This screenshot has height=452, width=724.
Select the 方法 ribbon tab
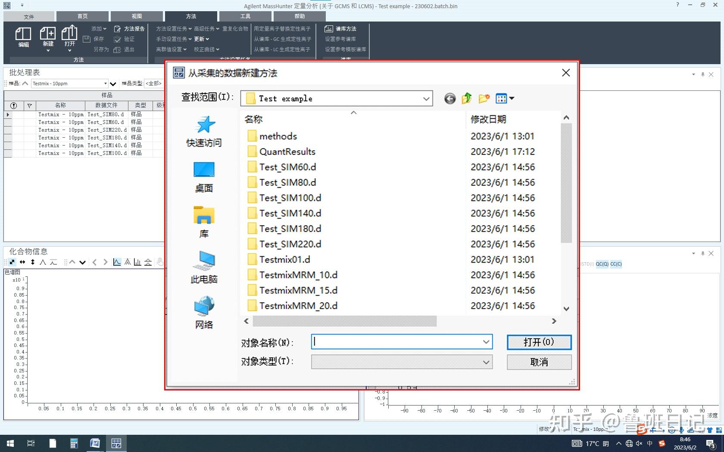click(x=191, y=16)
